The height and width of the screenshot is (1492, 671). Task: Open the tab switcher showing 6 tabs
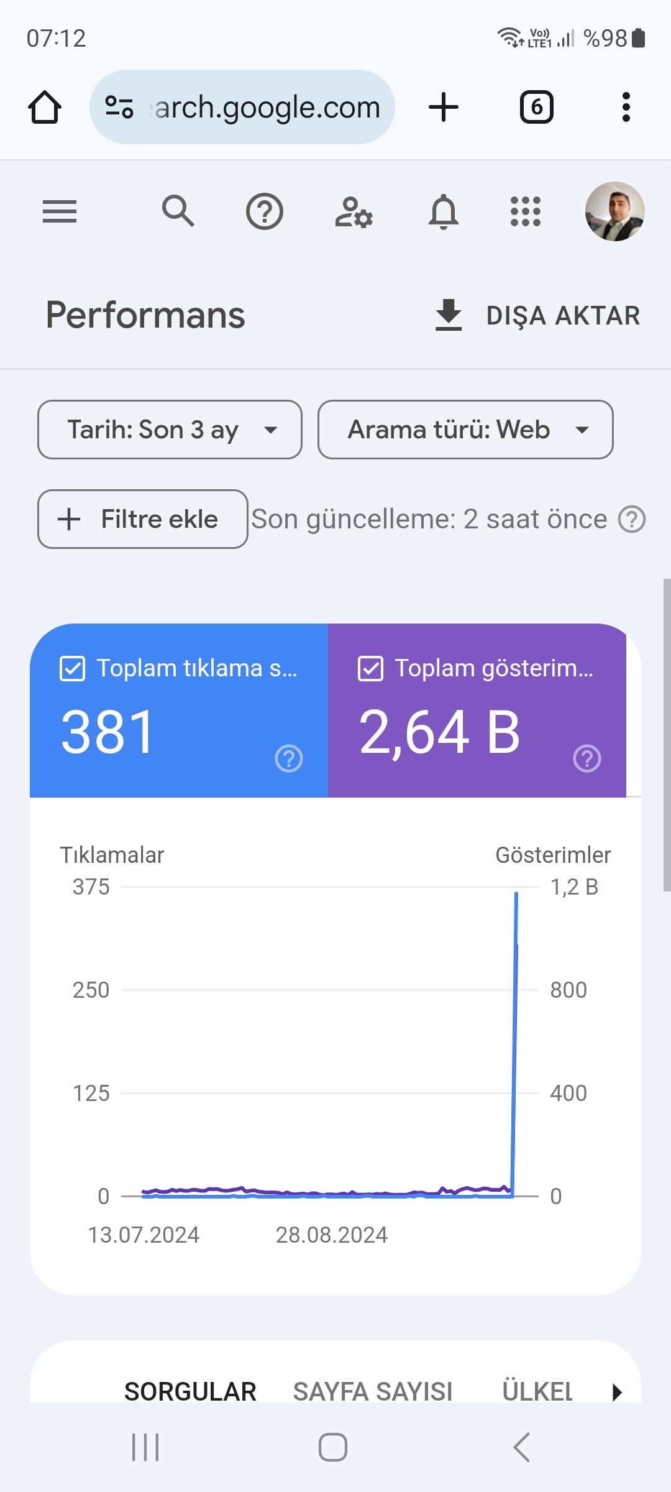[537, 107]
